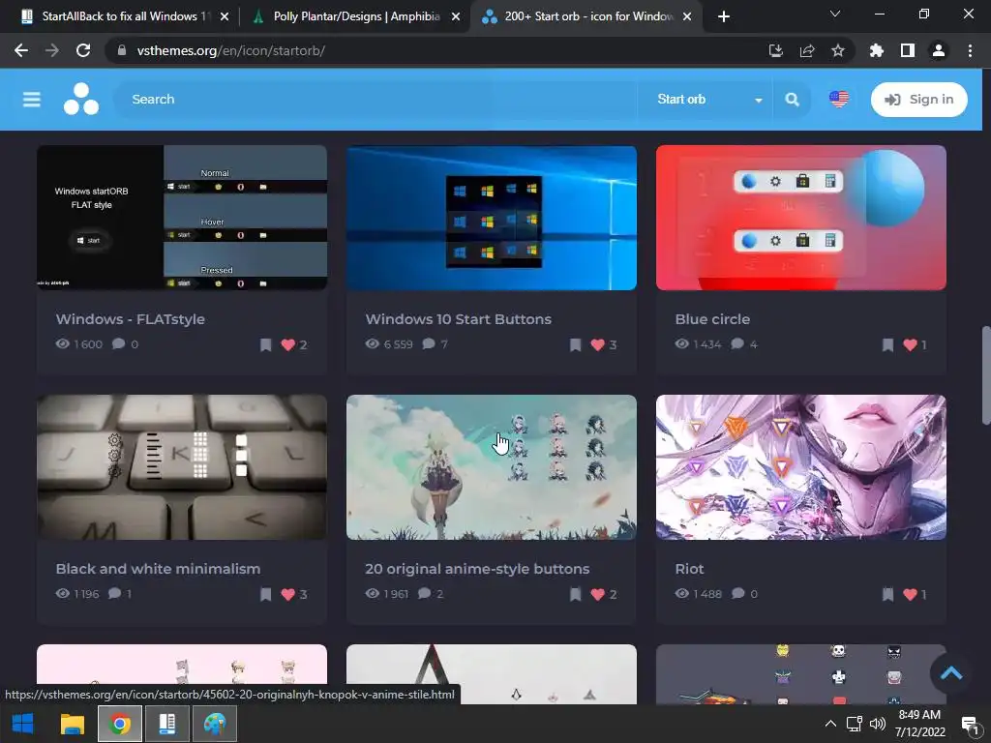The width and height of the screenshot is (991, 743).
Task: Bookmark the Blue circle card
Action: pyautogui.click(x=888, y=344)
